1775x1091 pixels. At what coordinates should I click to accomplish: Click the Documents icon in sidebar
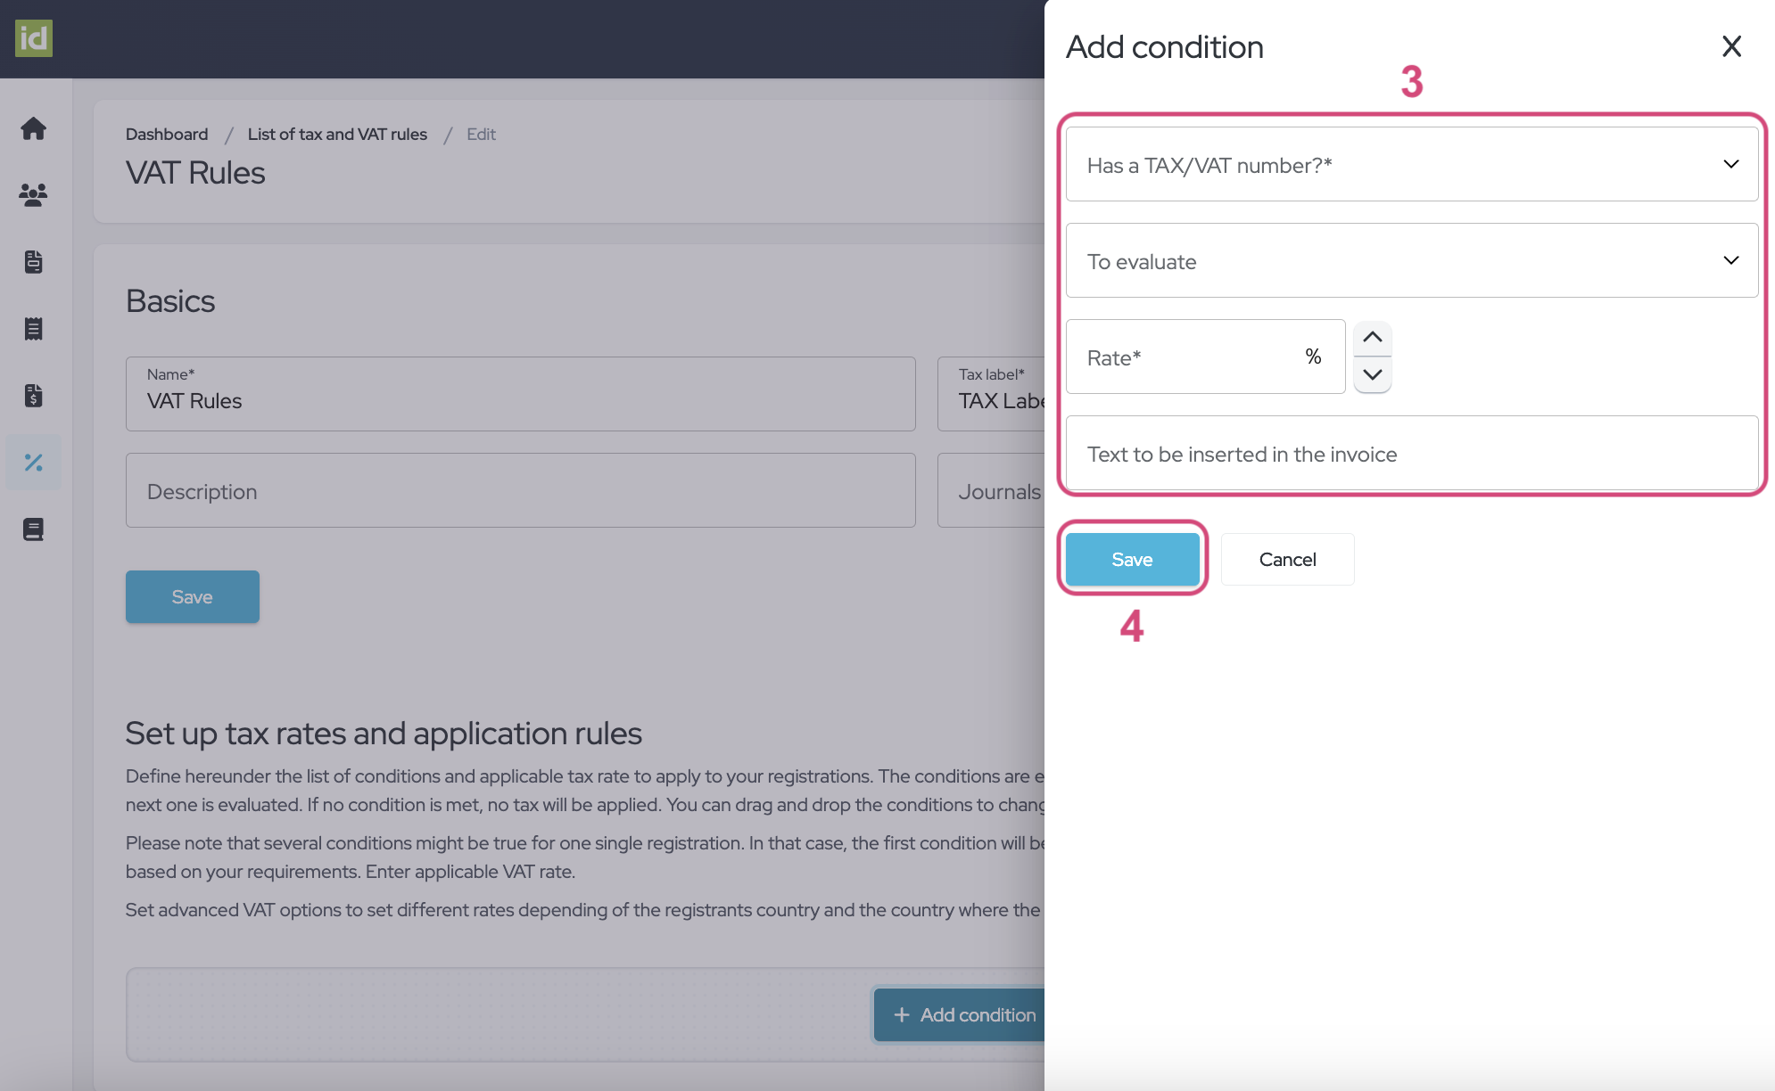33,261
